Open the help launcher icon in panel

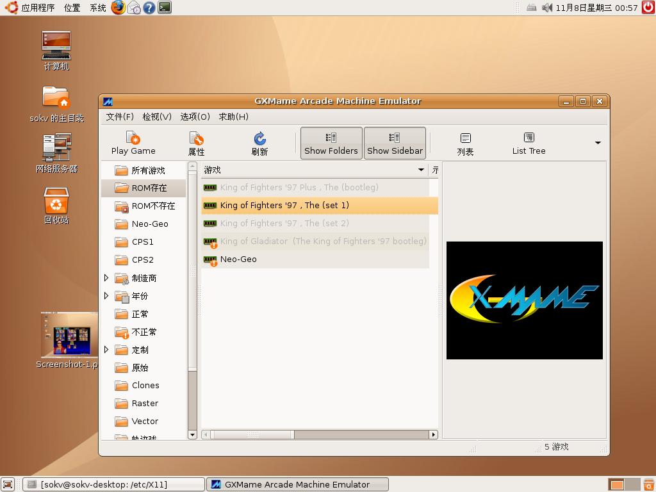pyautogui.click(x=149, y=8)
